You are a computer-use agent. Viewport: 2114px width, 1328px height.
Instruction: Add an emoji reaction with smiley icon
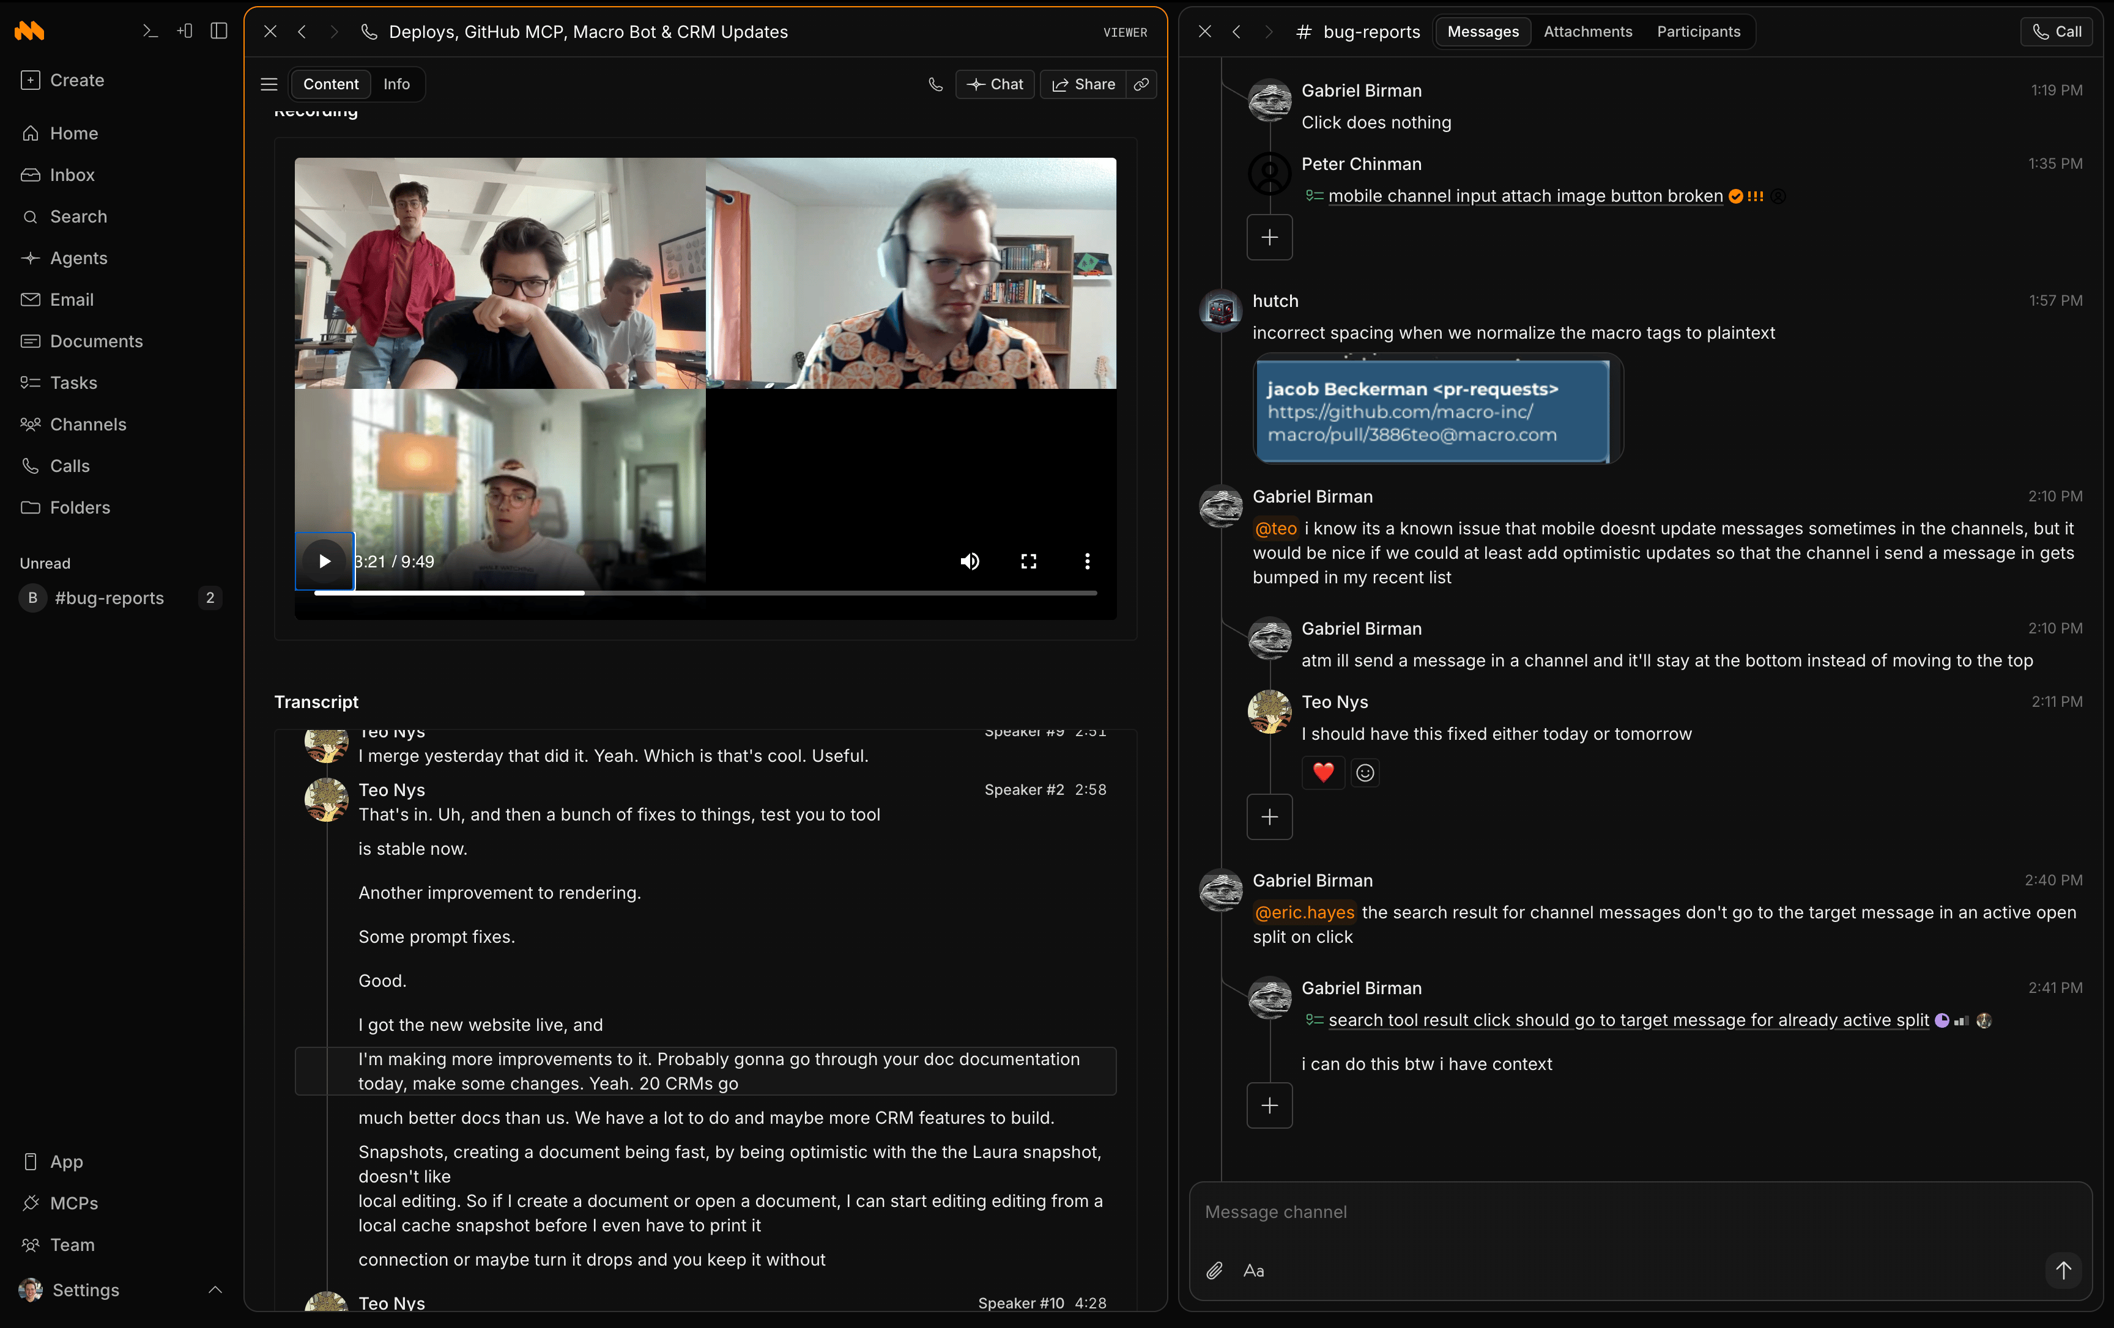[x=1364, y=772]
